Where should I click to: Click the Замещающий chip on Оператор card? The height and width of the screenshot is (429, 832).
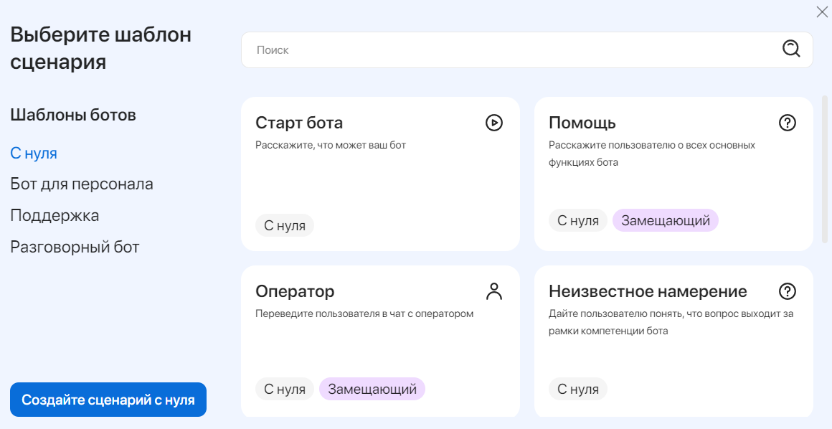372,389
